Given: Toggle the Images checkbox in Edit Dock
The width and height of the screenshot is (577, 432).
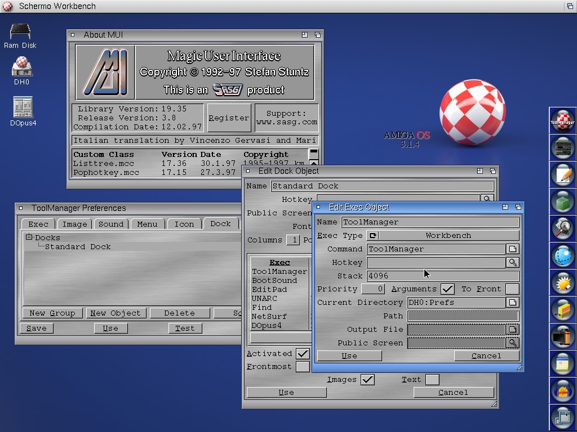Looking at the screenshot, I should pyautogui.click(x=367, y=380).
